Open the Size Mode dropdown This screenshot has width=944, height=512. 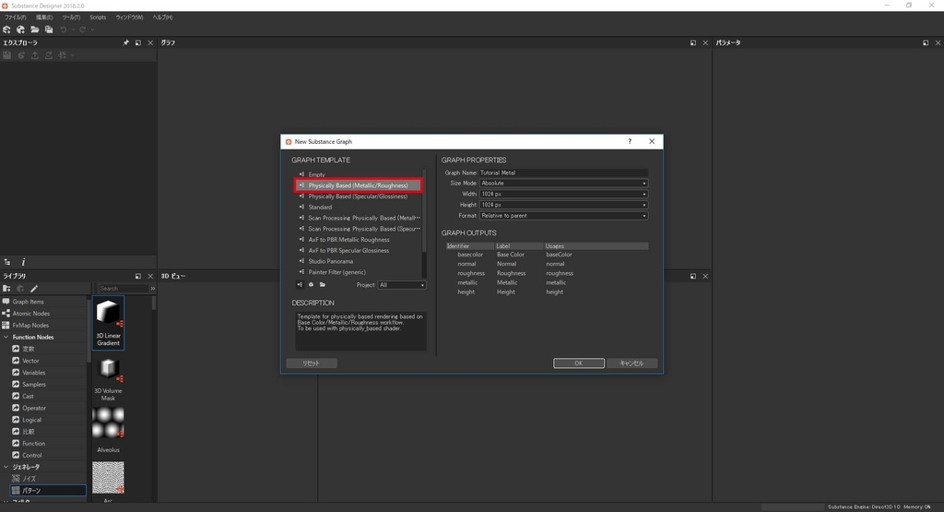click(x=563, y=183)
